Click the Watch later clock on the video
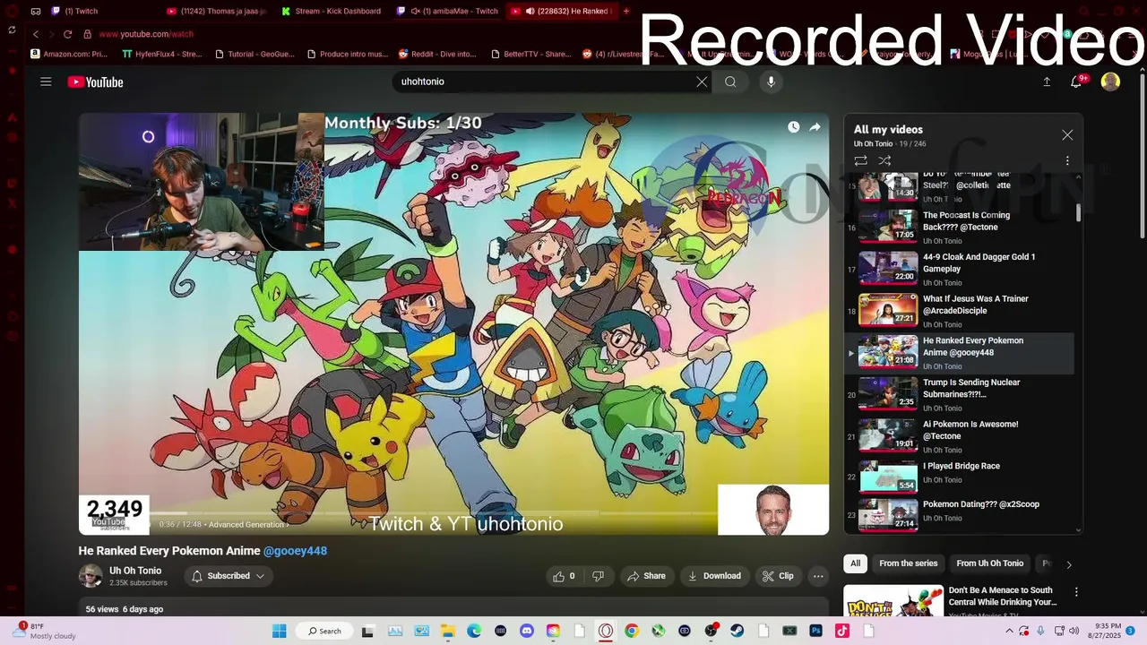The image size is (1147, 645). coord(793,127)
